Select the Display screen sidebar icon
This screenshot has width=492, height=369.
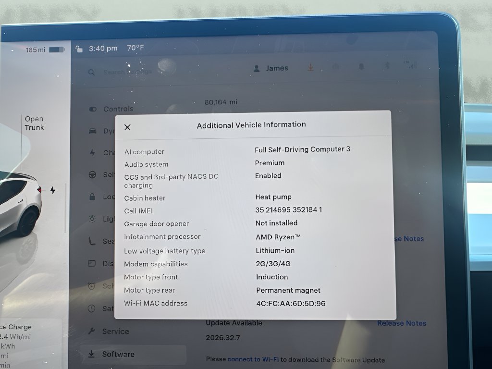coord(92,264)
